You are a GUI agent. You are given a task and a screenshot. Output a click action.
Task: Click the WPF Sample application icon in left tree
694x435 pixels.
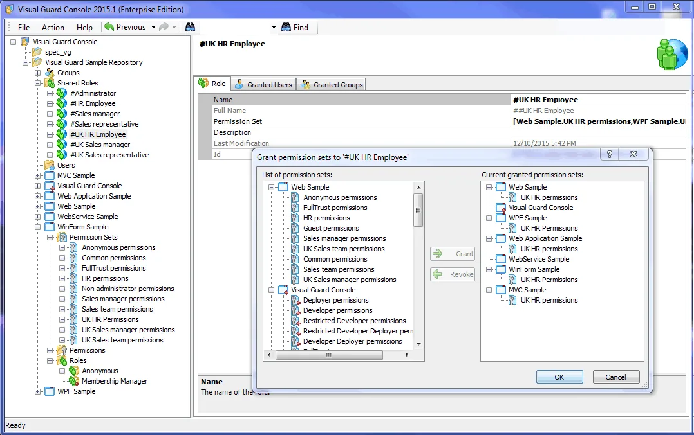[x=50, y=391]
